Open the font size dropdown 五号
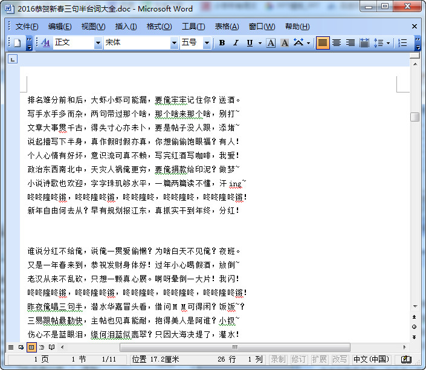This screenshot has width=426, height=370. (x=207, y=43)
